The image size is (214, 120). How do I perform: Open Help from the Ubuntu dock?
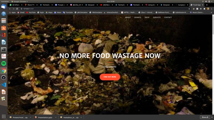point(3,14)
